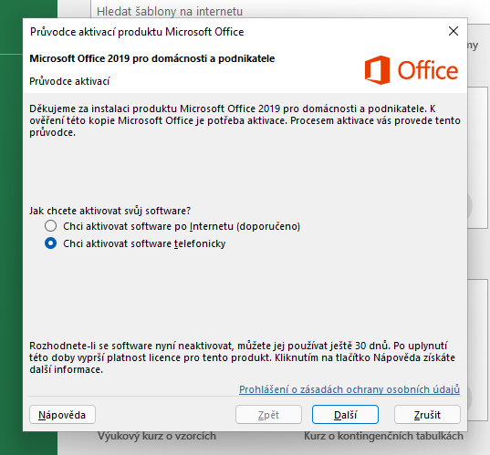
Task: Click the green Excel sidebar panel
Action: coord(28,227)
